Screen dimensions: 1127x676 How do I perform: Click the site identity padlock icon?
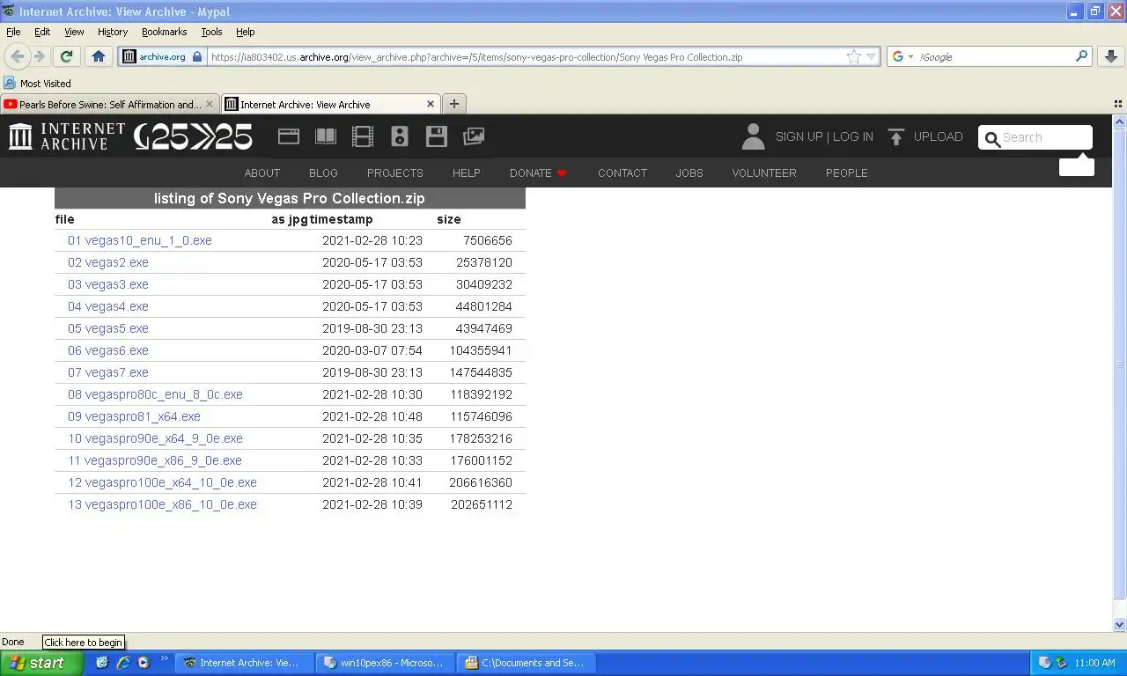click(x=197, y=56)
